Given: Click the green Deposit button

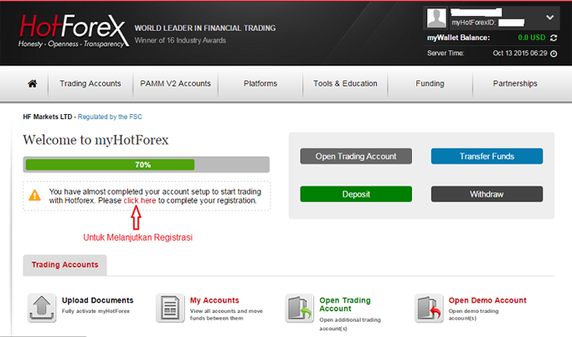Looking at the screenshot, I should pyautogui.click(x=356, y=194).
